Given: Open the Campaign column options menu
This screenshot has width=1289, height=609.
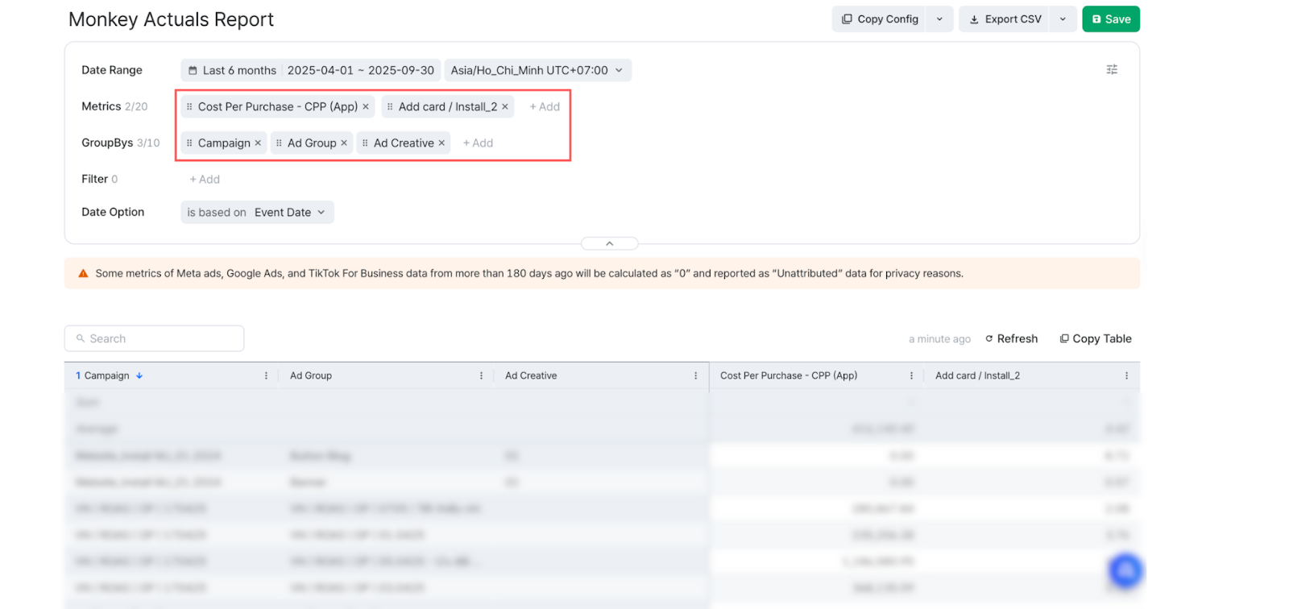Looking at the screenshot, I should 266,376.
